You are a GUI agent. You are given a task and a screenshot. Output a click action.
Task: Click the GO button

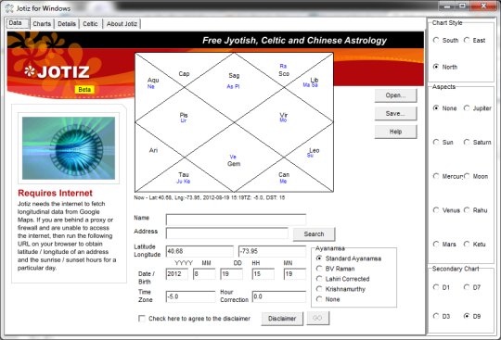tap(317, 318)
